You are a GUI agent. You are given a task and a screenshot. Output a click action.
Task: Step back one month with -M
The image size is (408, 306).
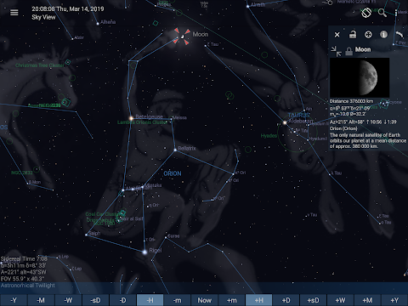pos(41,300)
